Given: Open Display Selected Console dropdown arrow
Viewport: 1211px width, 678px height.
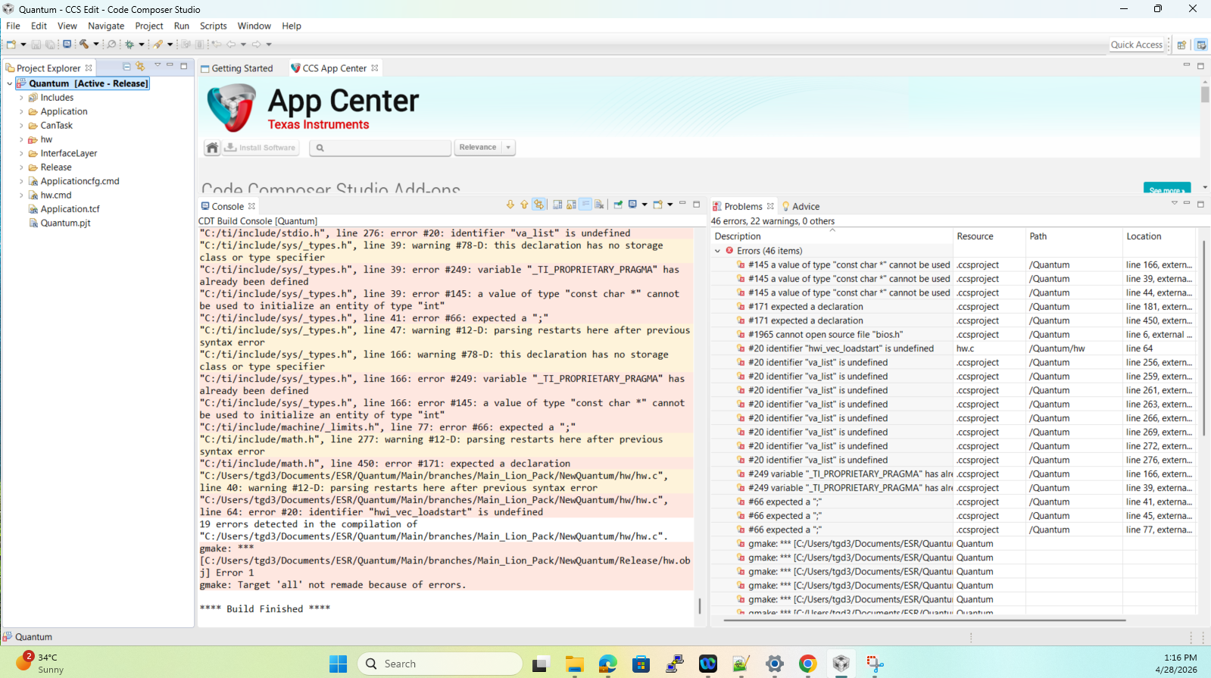Looking at the screenshot, I should [x=645, y=205].
